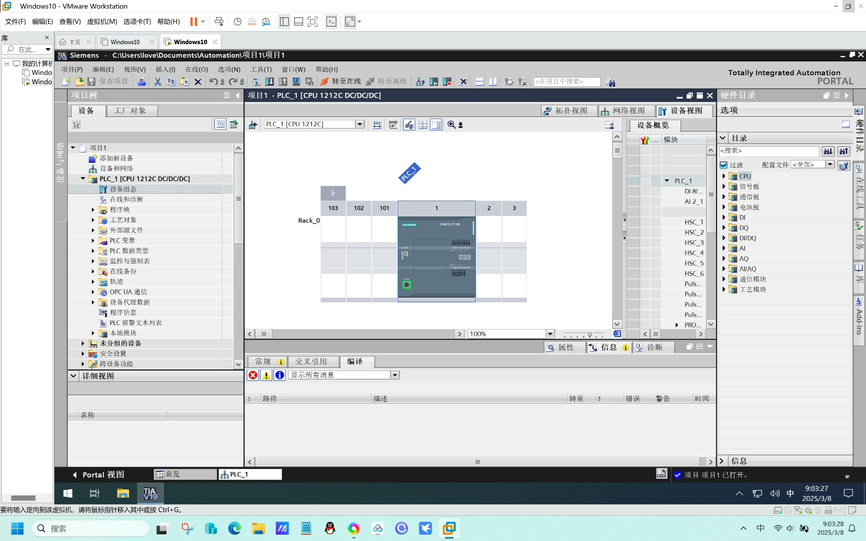Click the zoom magnifier icon in device view
This screenshot has width=866, height=541.
pyautogui.click(x=451, y=124)
